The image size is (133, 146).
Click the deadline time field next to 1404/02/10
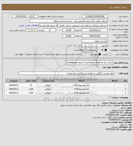pyautogui.click(x=68, y=30)
